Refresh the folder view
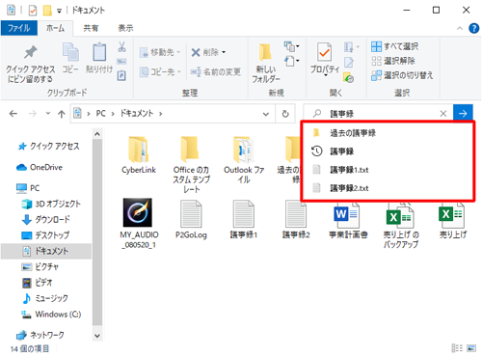Viewport: 482px width, 357px height. (285, 114)
